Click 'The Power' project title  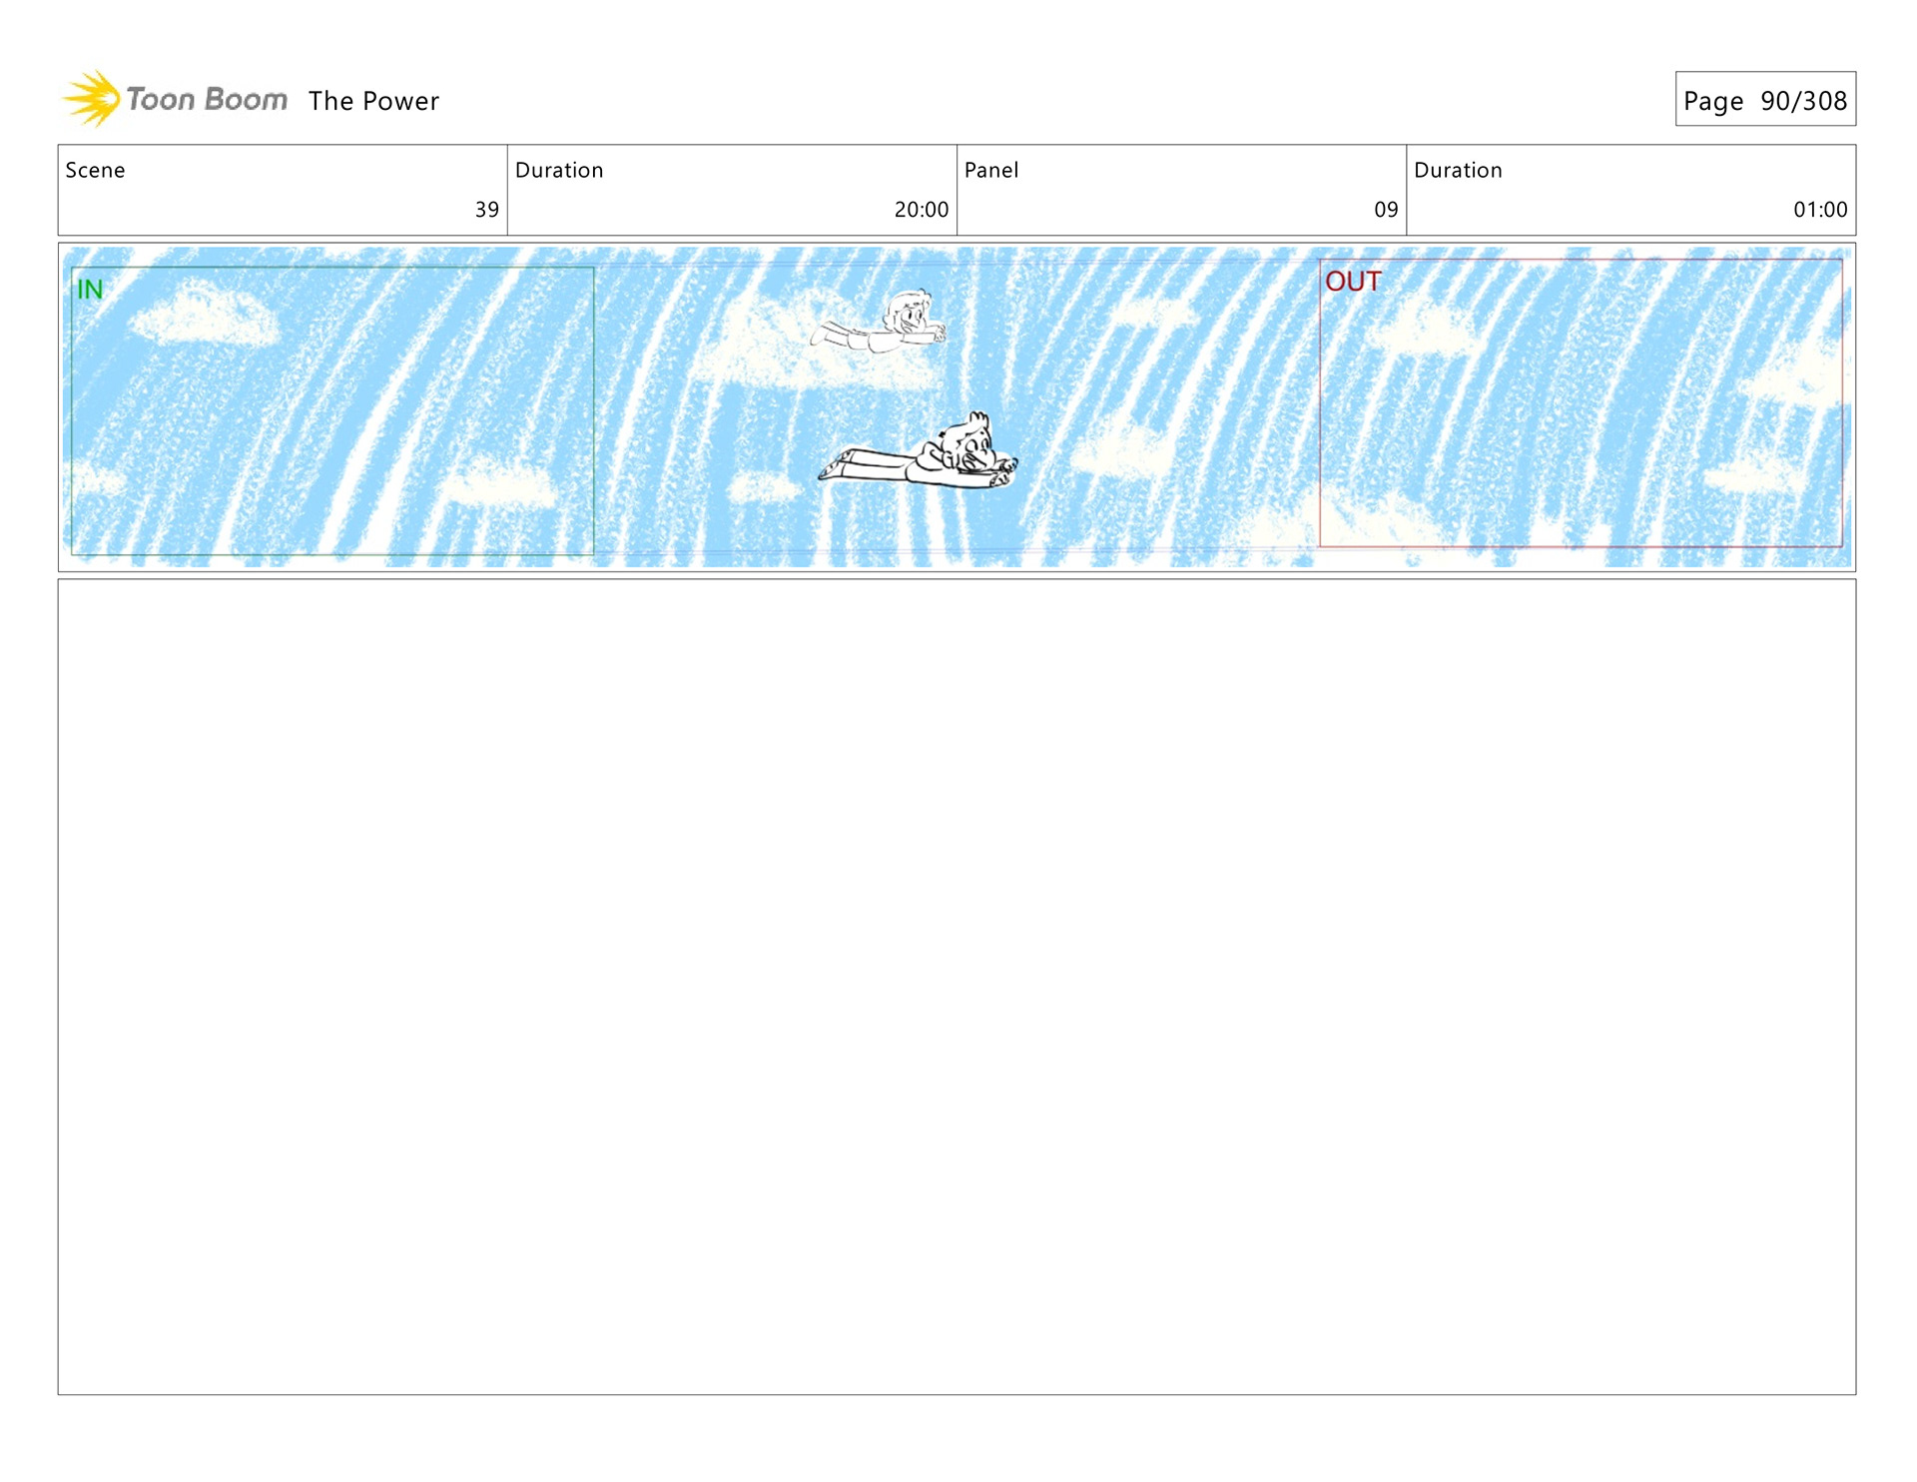373,101
